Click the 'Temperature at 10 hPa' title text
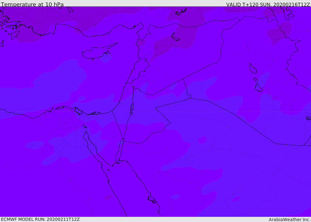The height and width of the screenshot is (222, 311). (x=32, y=4)
